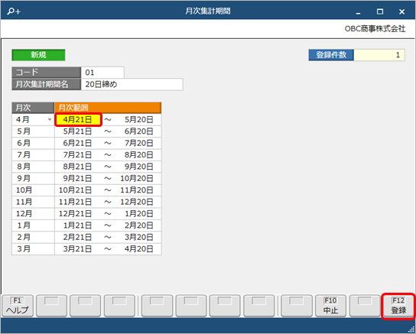Cancel input with the F10 中止 button
The image size is (416, 334).
[330, 306]
